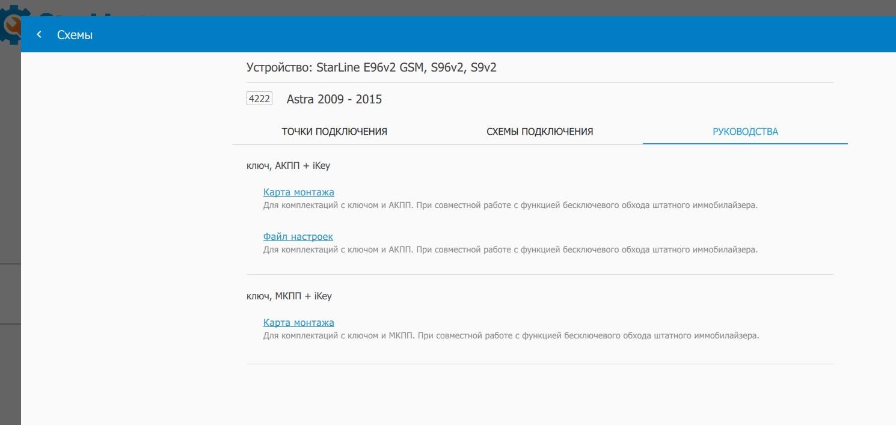Click the back arrow in the header
Viewport: 896px width, 425px height.
39,35
